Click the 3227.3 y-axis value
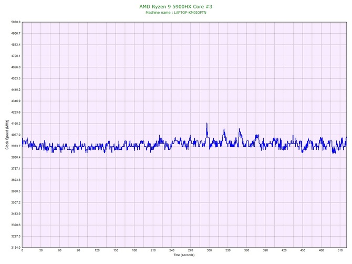 (16, 236)
